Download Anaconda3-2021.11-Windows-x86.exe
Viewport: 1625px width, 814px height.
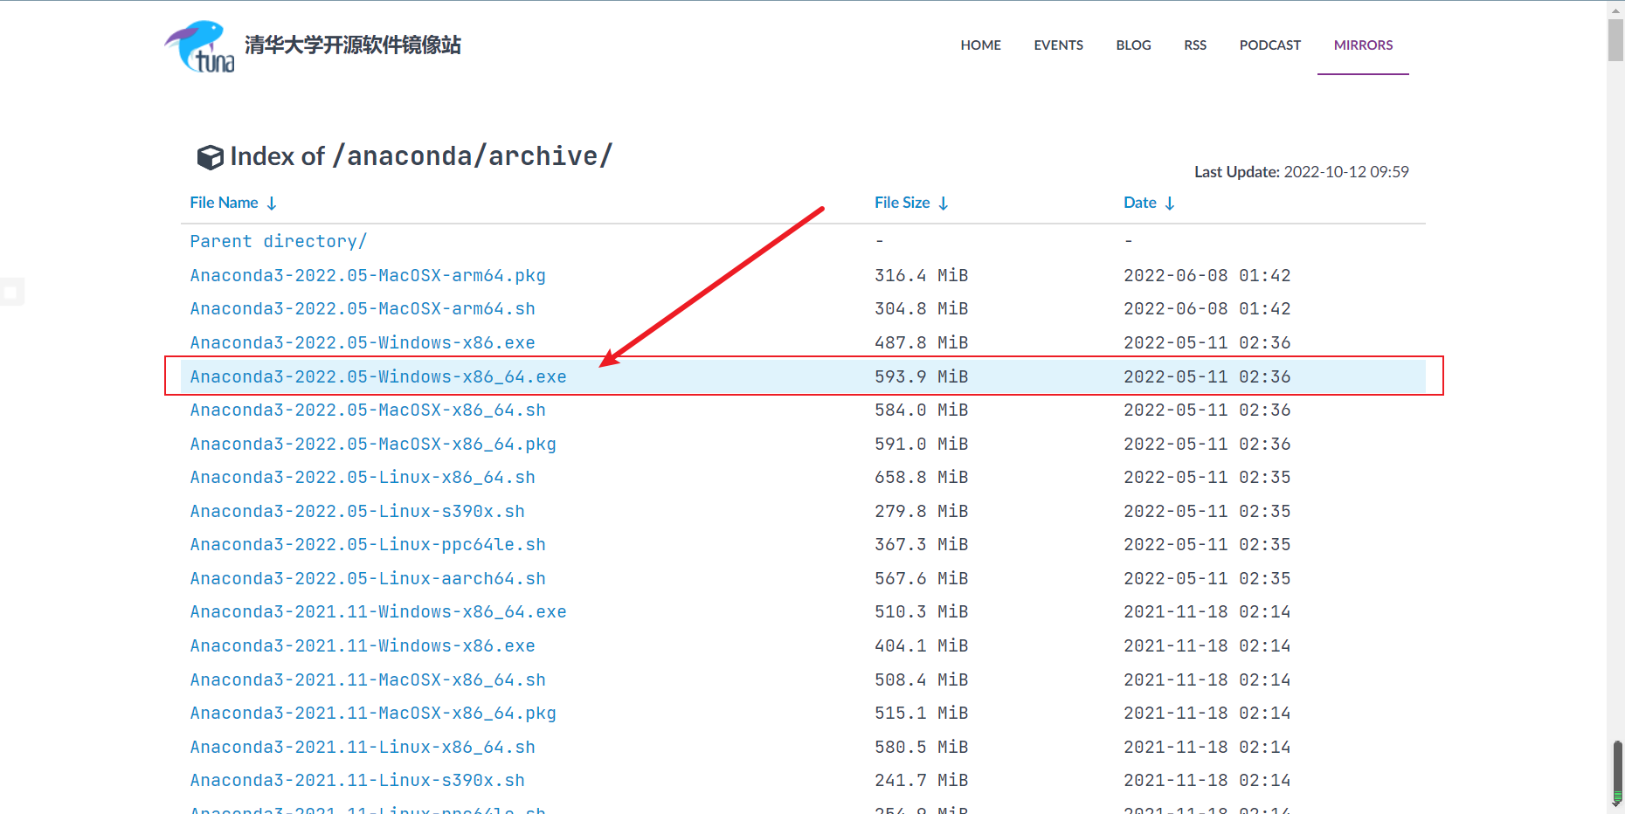point(363,645)
